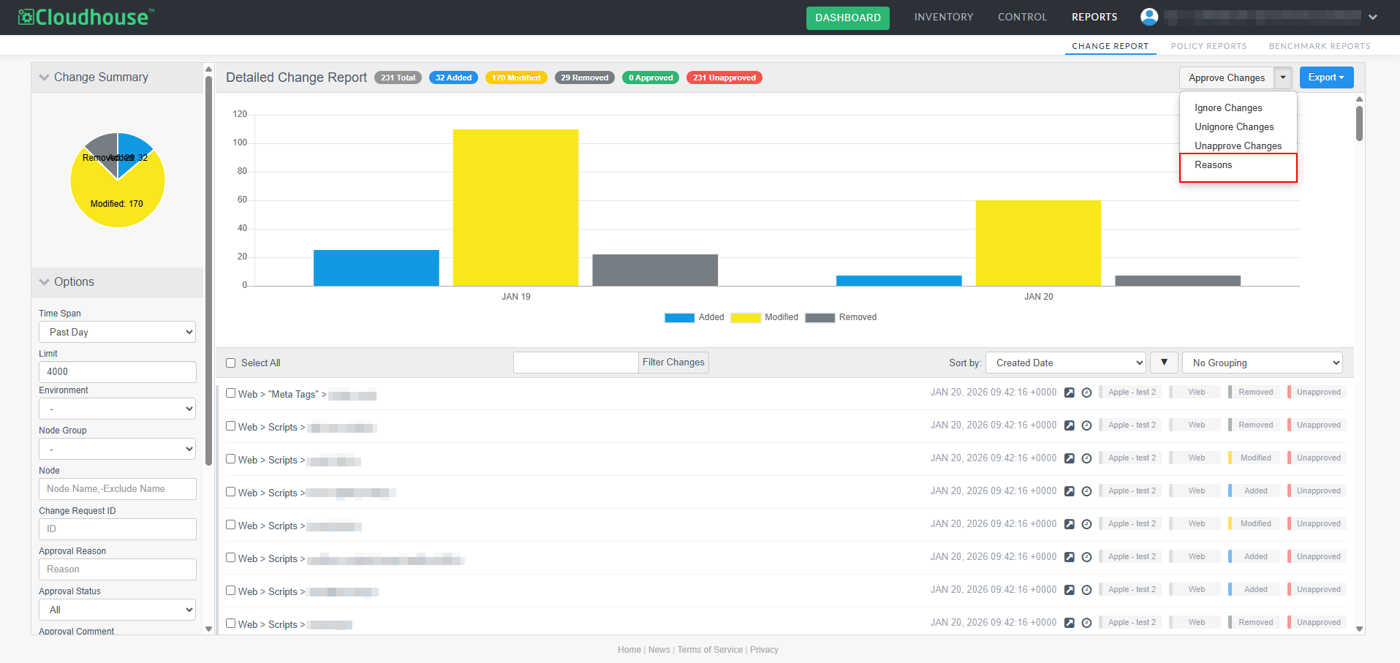Expand the Created Date sort dropdown
Image resolution: width=1400 pixels, height=663 pixels.
[x=1065, y=363]
